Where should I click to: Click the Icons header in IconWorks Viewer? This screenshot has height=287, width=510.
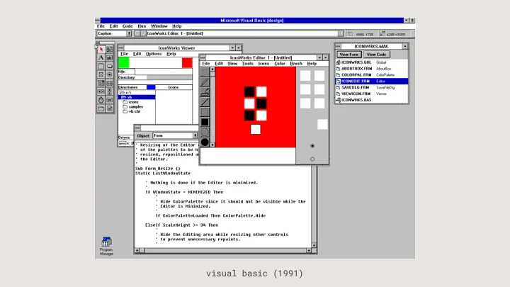point(174,87)
